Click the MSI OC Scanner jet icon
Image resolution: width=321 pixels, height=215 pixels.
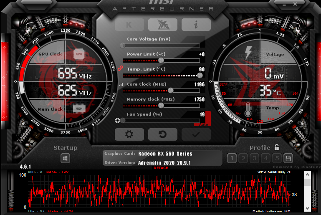click(163, 25)
